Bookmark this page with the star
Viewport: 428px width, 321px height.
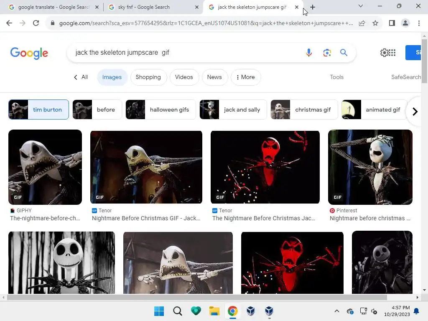click(x=375, y=23)
